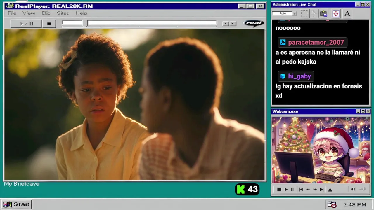The width and height of the screenshot is (374, 210).
Task: Minimize the Webcam.exe window
Action: 358,111
